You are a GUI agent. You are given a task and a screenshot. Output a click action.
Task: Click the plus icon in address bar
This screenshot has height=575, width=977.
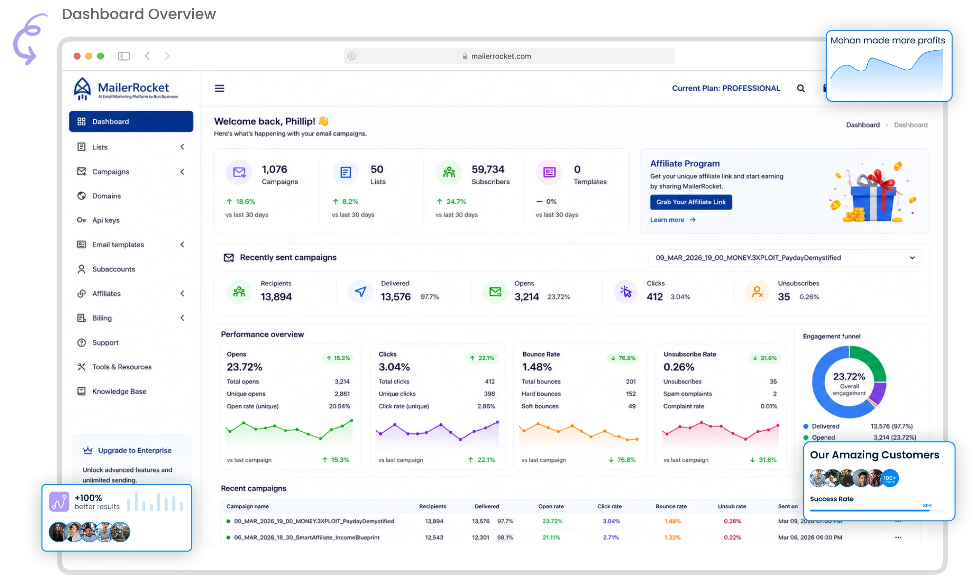[x=352, y=56]
